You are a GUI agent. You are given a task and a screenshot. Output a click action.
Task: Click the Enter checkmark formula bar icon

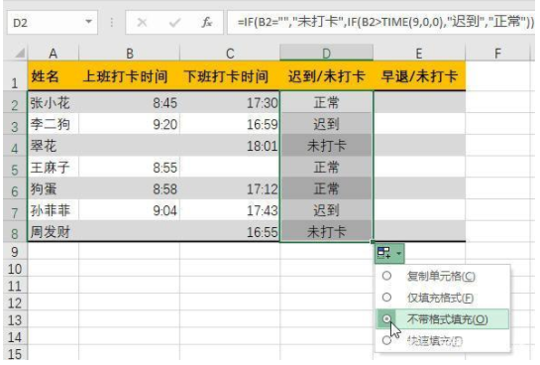(x=174, y=23)
